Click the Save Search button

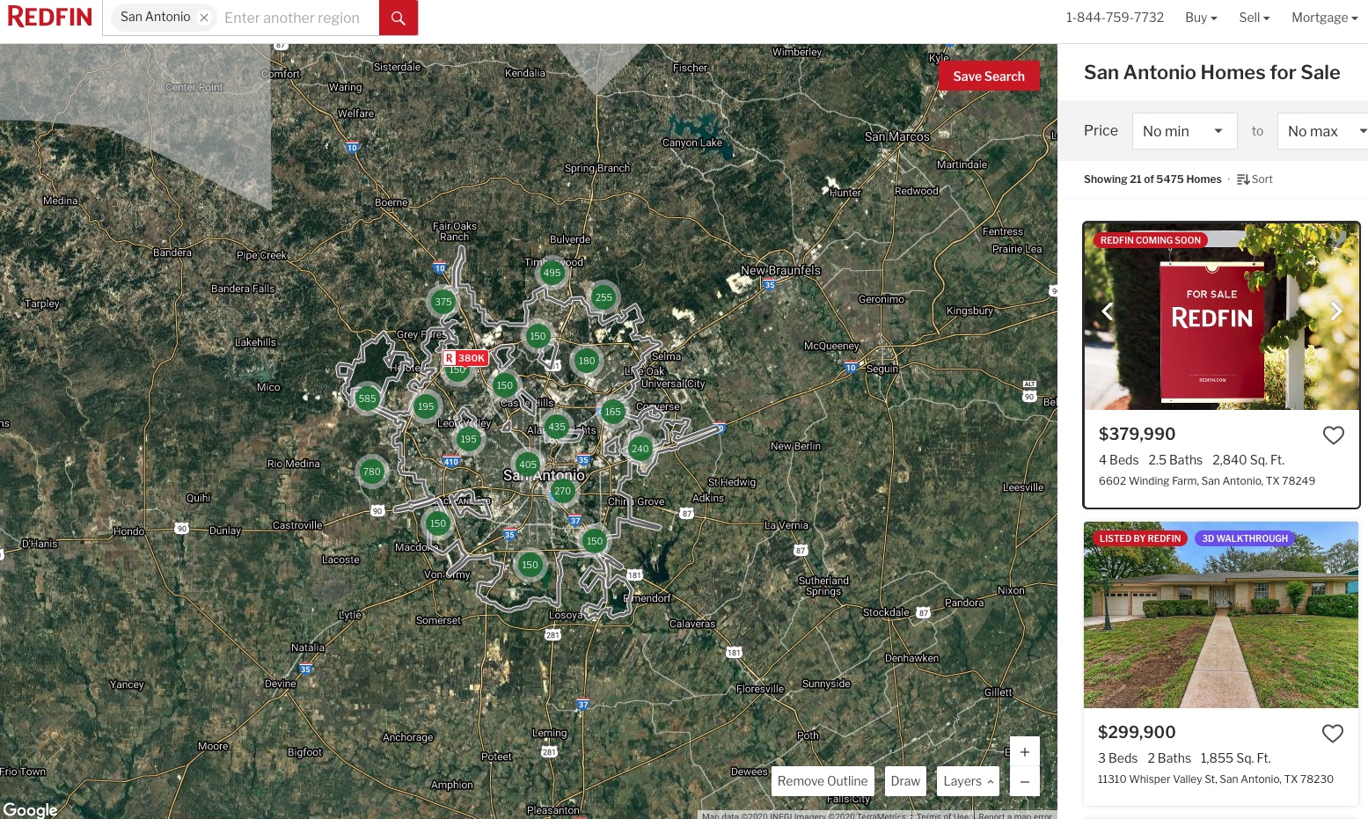[x=988, y=77]
